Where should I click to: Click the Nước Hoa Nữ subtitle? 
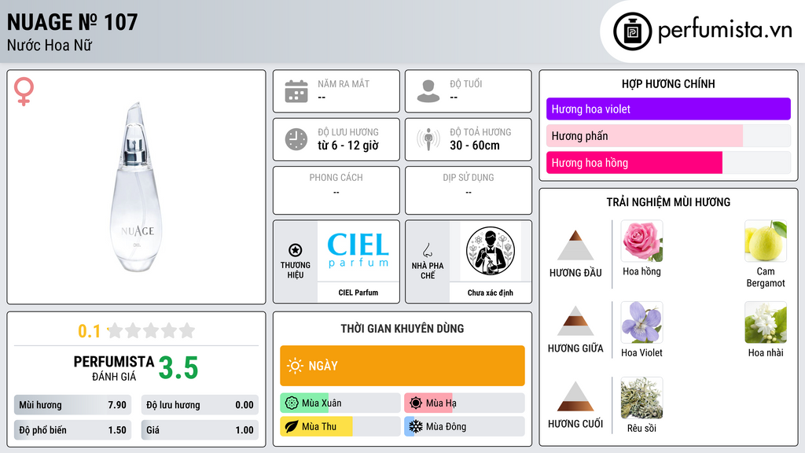click(x=50, y=45)
